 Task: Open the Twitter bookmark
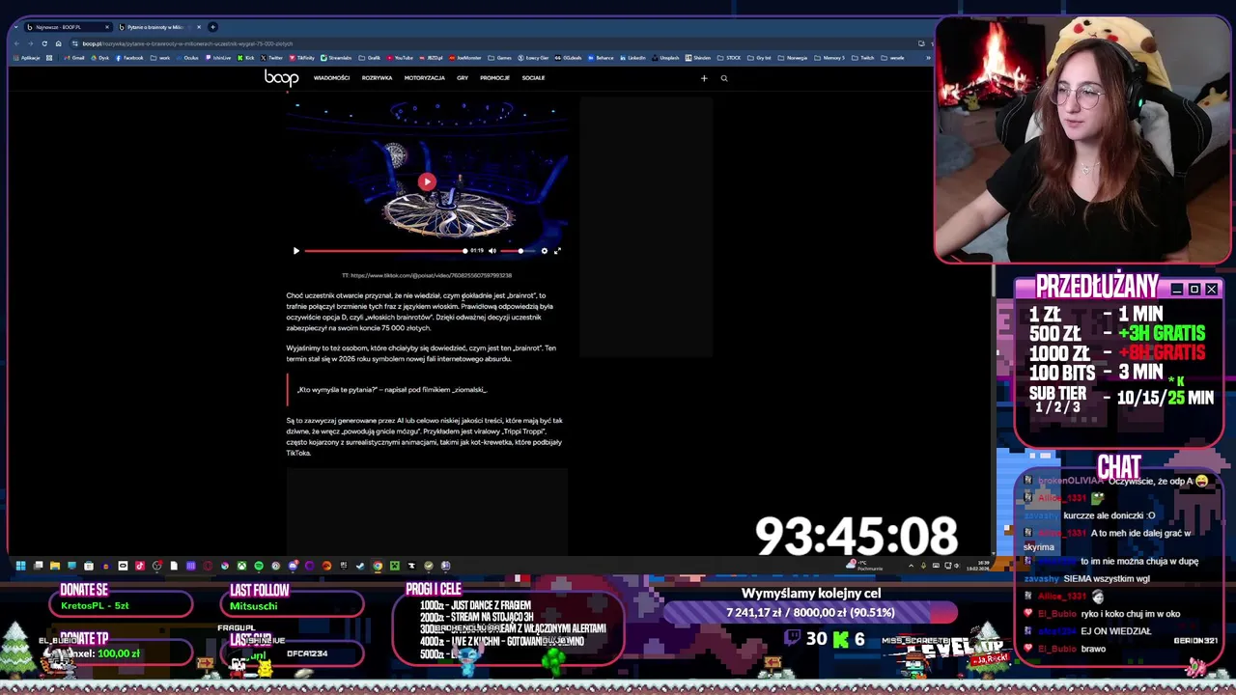coord(271,58)
